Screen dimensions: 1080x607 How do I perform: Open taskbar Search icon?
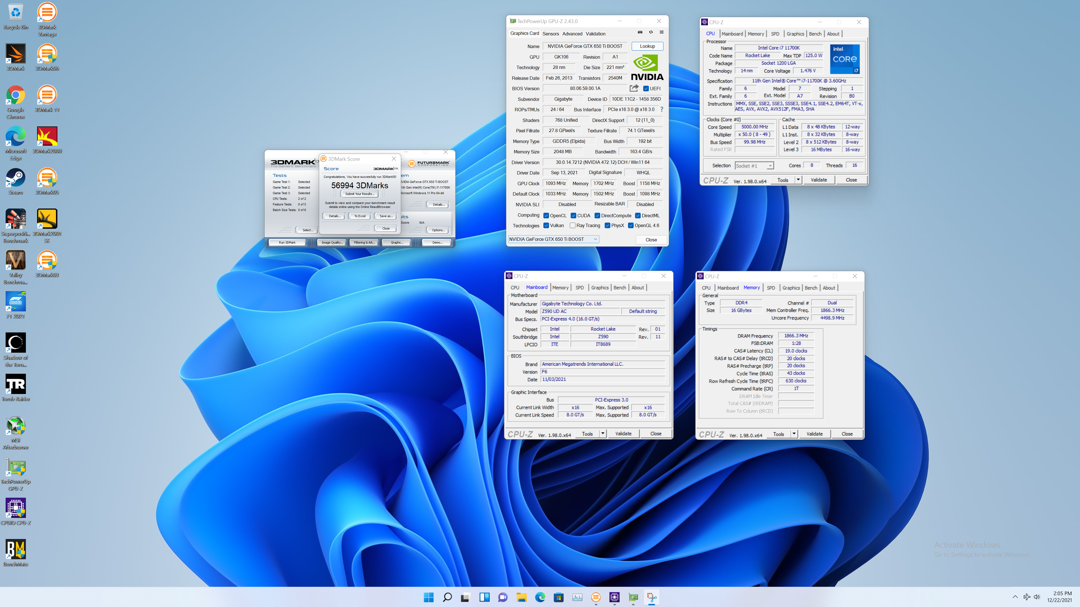(x=447, y=597)
